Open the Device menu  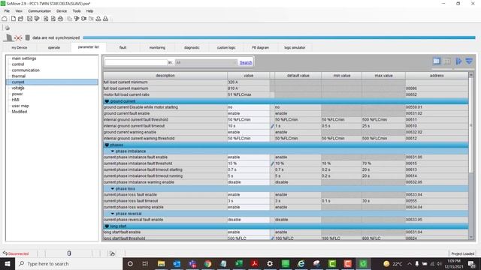[x=62, y=11]
